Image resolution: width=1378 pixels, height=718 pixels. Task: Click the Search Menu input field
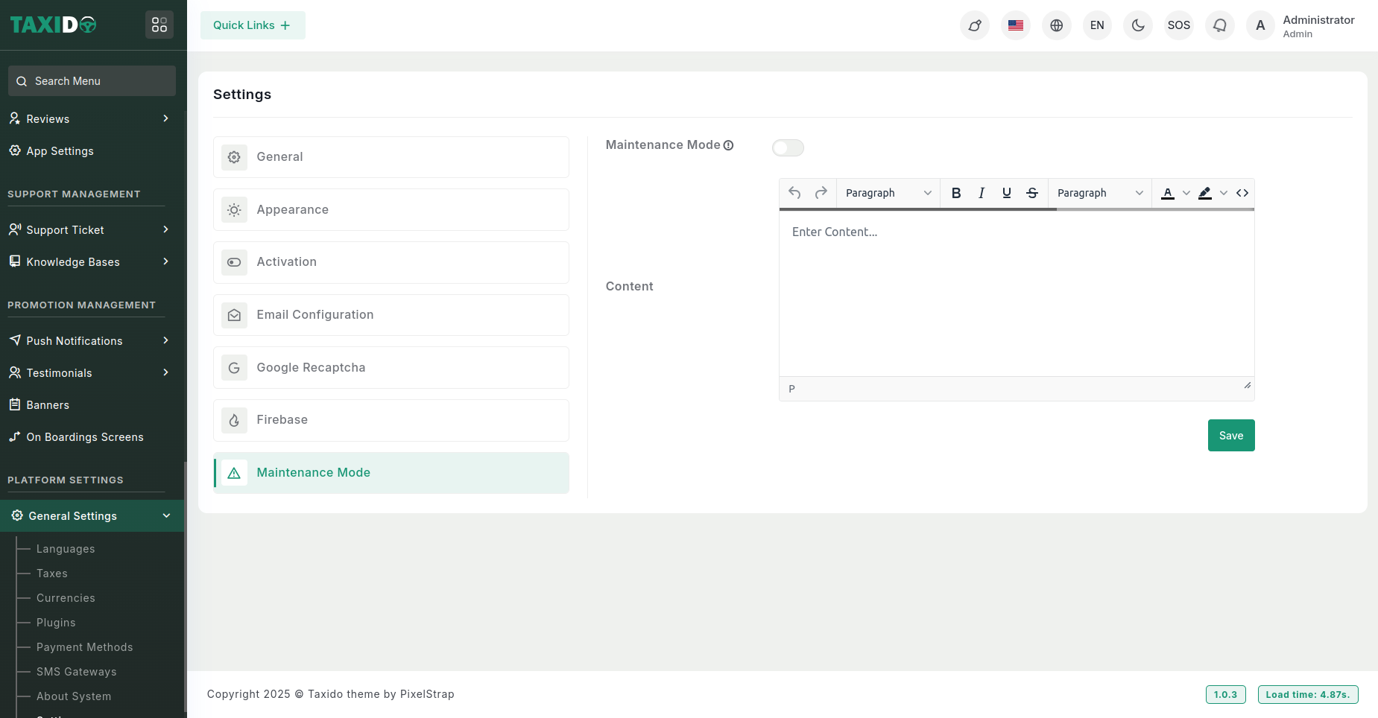pos(92,81)
